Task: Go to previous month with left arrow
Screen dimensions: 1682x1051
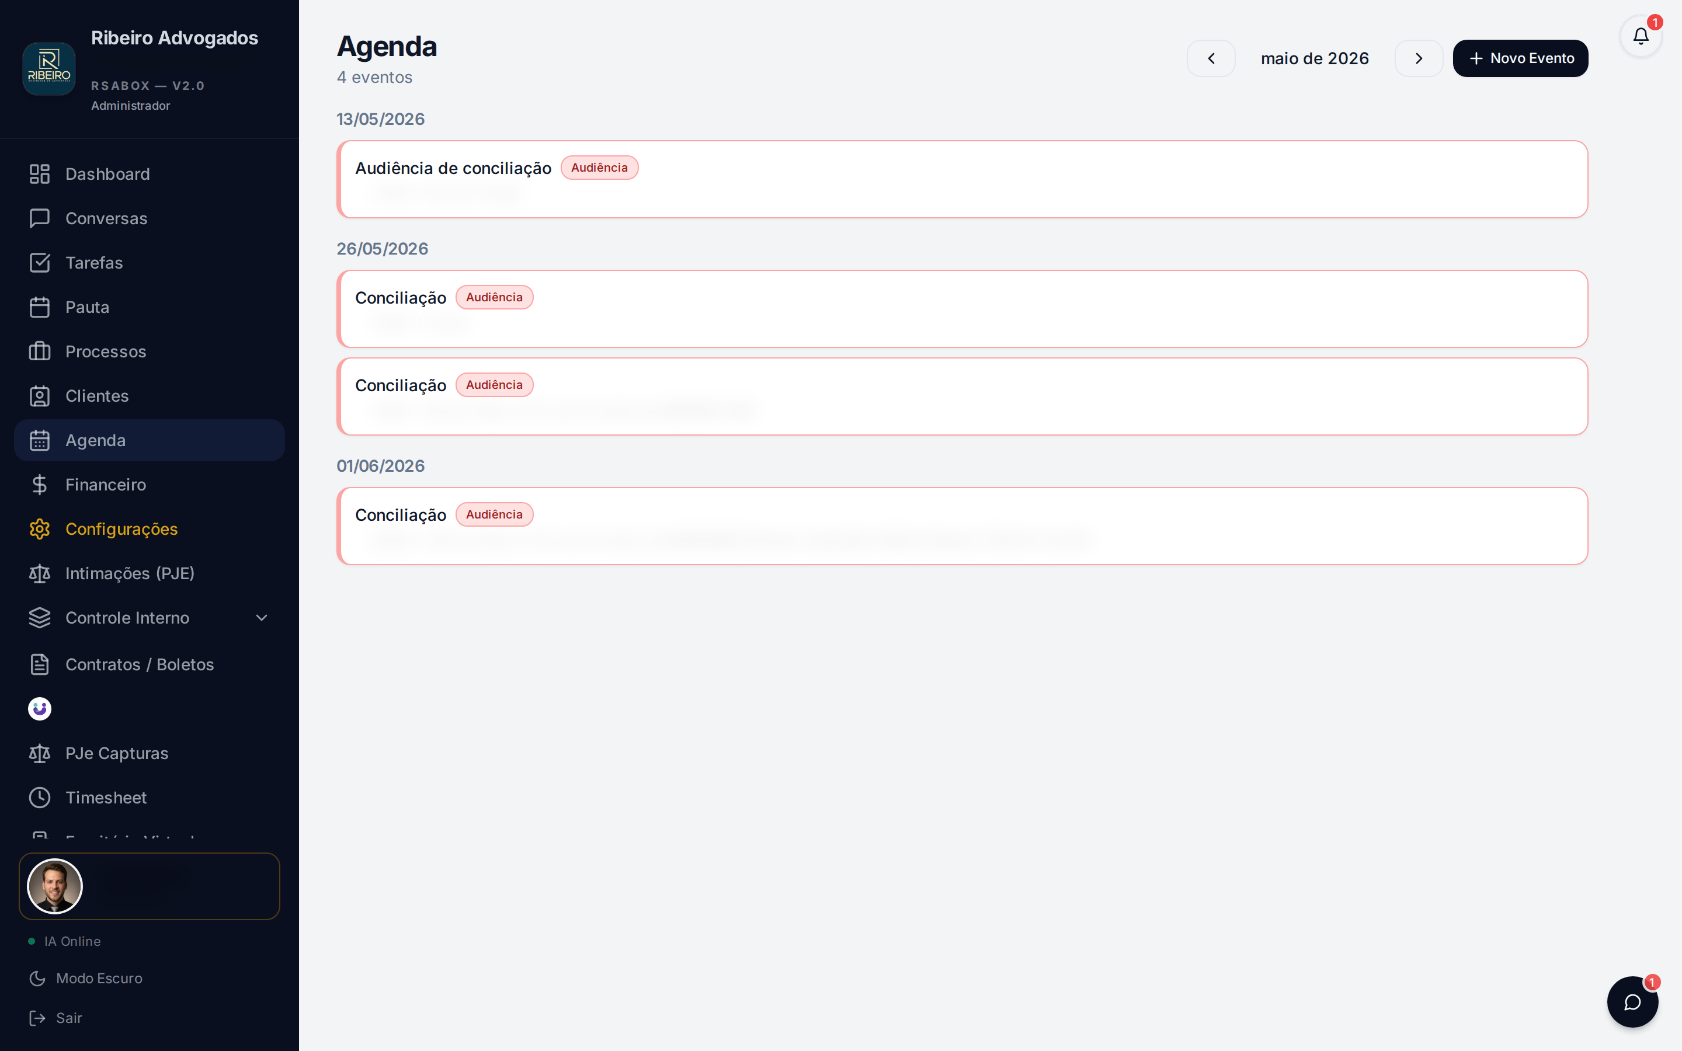Action: pos(1211,58)
